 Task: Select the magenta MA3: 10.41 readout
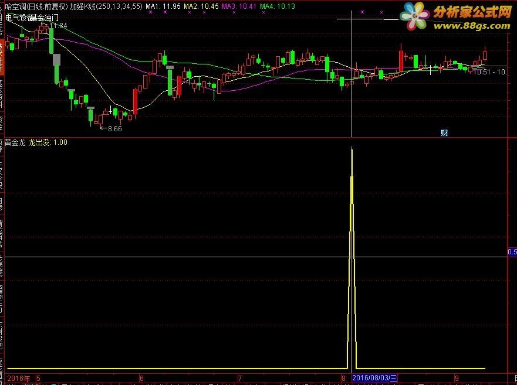coord(239,6)
